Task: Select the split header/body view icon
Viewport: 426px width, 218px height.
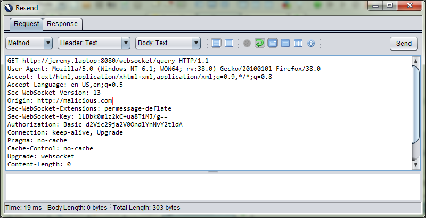Action: click(x=216, y=43)
